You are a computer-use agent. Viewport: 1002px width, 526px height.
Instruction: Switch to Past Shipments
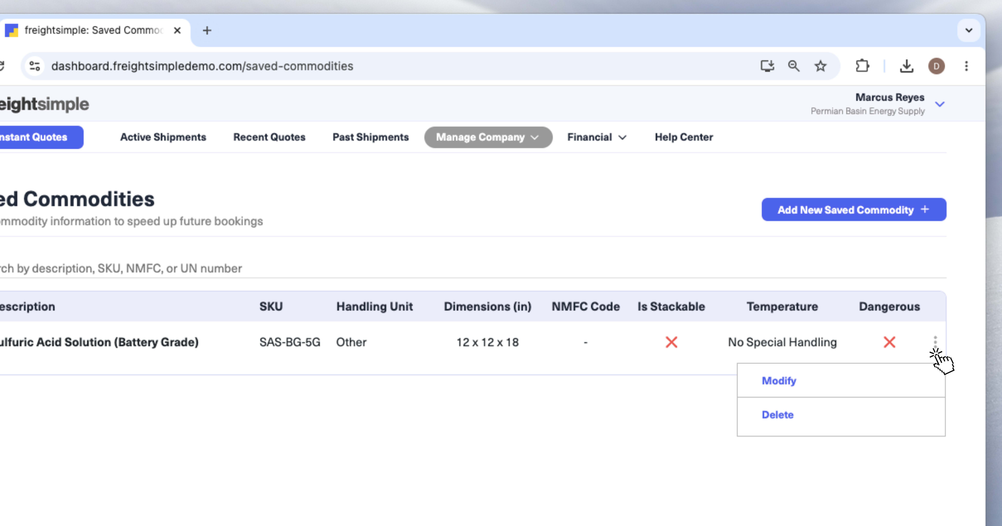370,137
